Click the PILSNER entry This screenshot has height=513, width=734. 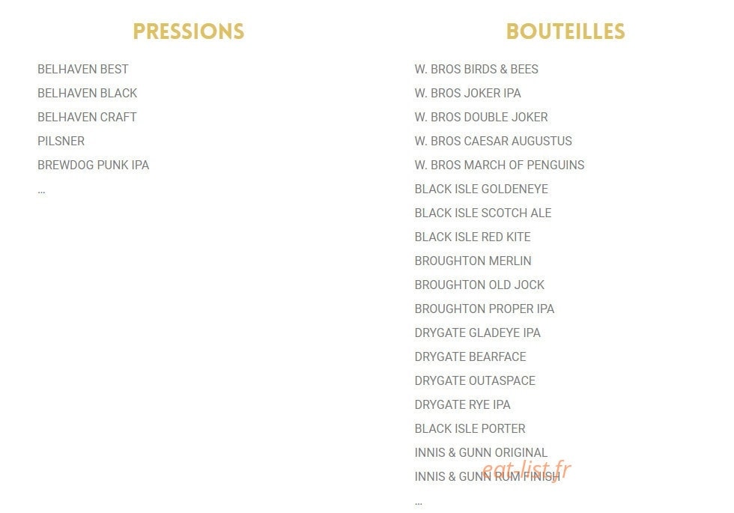[61, 141]
